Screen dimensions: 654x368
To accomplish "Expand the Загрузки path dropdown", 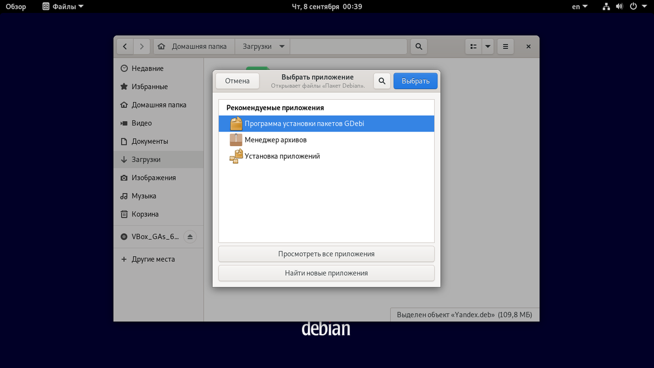I will pos(283,46).
